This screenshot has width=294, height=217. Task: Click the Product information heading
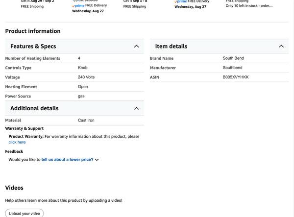33,31
